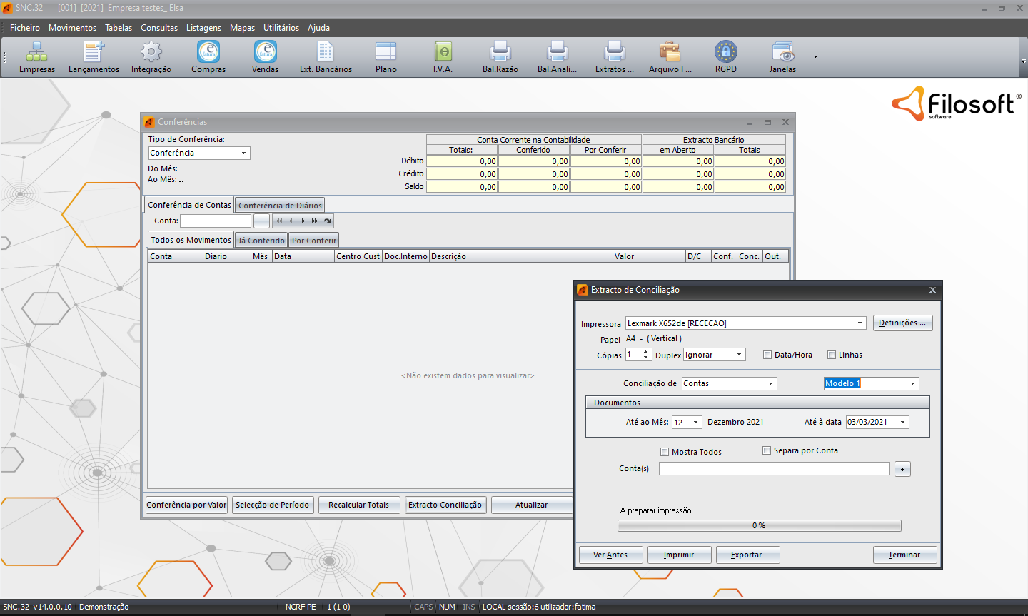Image resolution: width=1028 pixels, height=616 pixels.
Task: Open the Integração gear icon
Action: coord(151,53)
